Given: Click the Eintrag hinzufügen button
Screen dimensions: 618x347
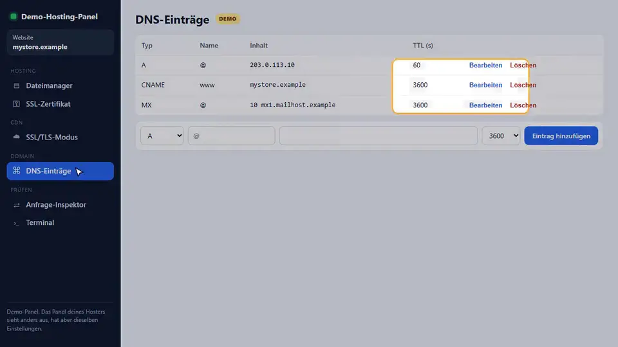Looking at the screenshot, I should point(561,136).
